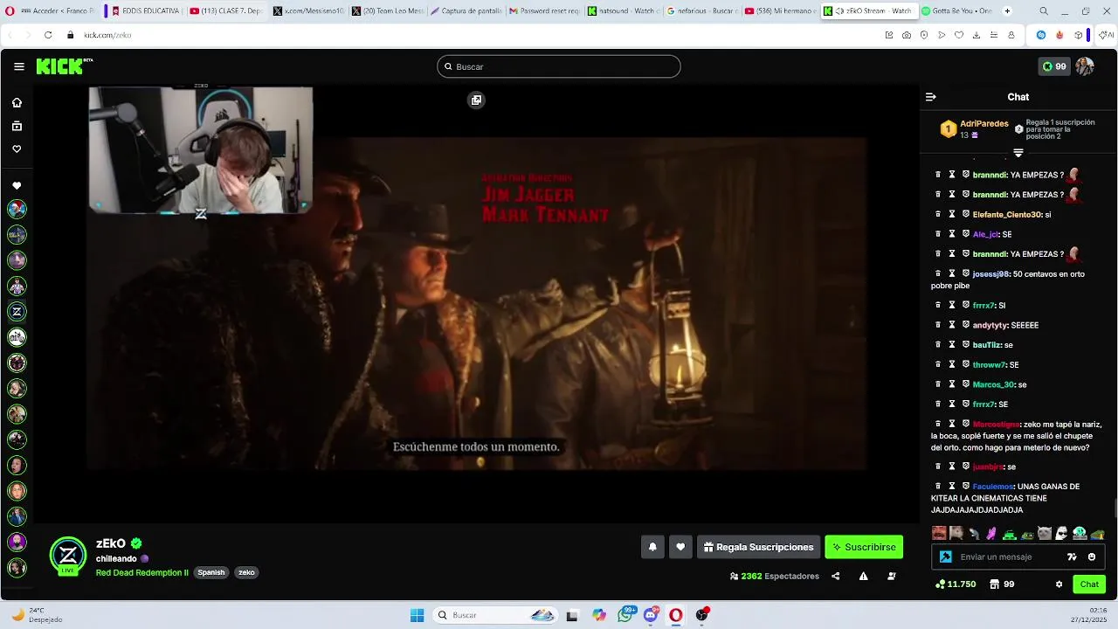
Task: Click the sunglasses ghost quick emote
Action: coord(1061,533)
